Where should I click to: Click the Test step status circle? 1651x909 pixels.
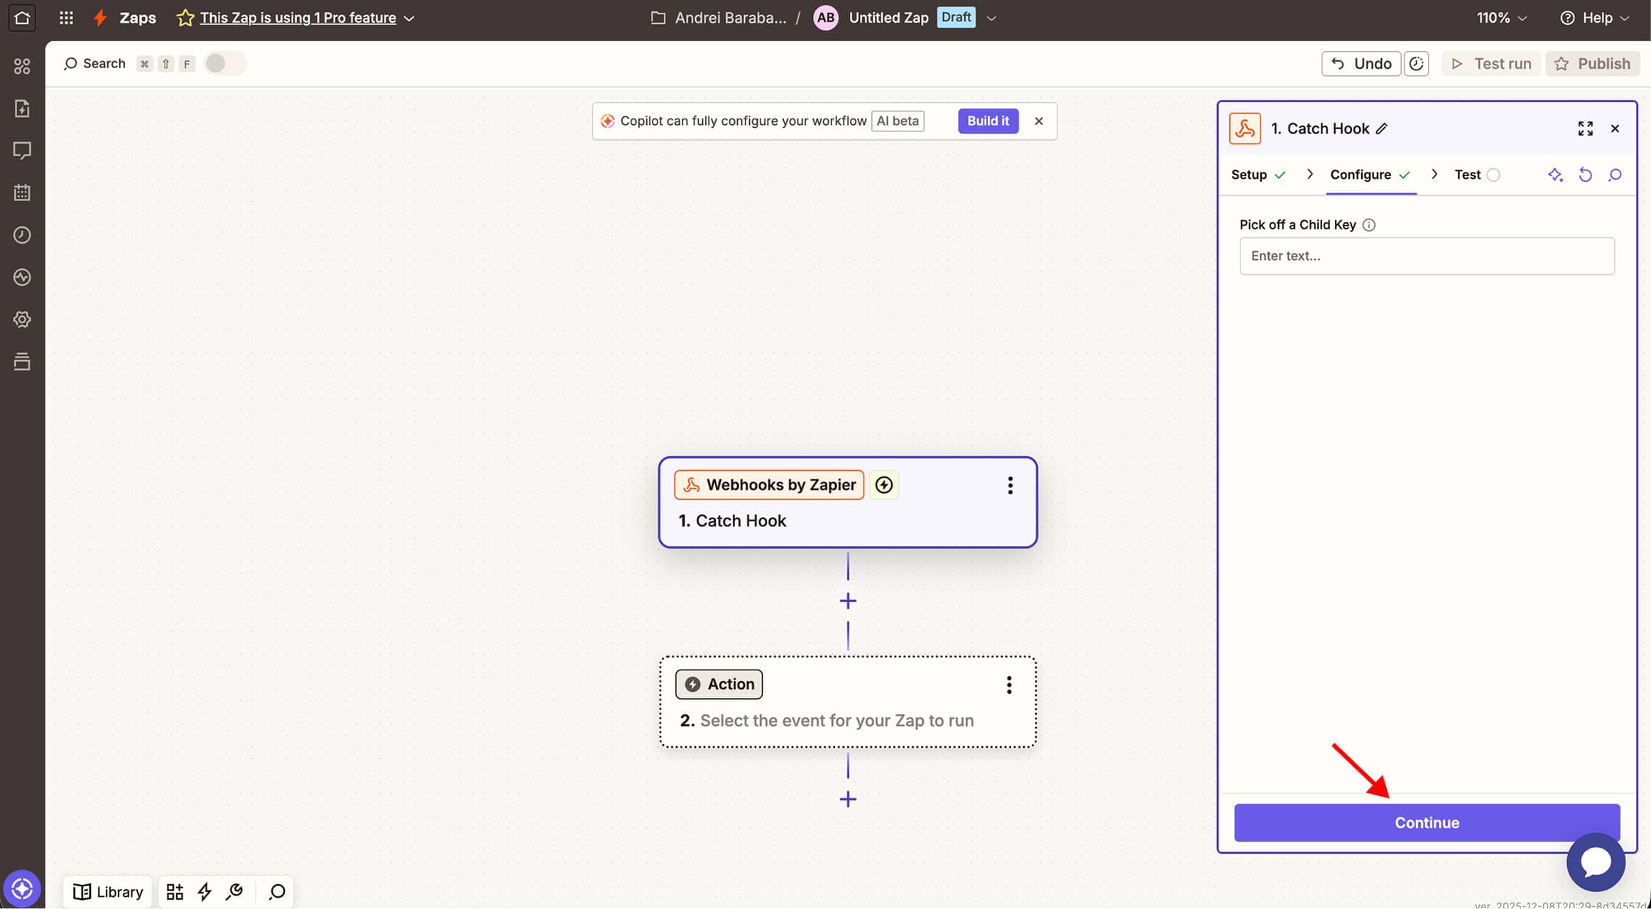pos(1493,175)
